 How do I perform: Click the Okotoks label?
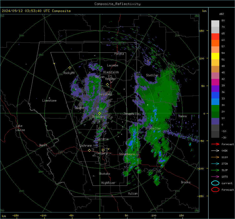104,174
